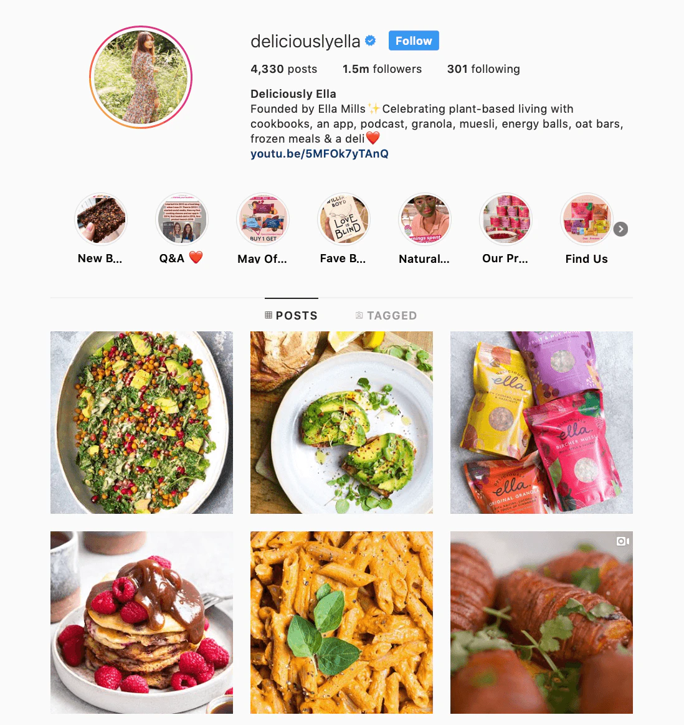Viewport: 684px width, 725px height.
Task: Open the Q&A story highlight
Action: click(182, 219)
